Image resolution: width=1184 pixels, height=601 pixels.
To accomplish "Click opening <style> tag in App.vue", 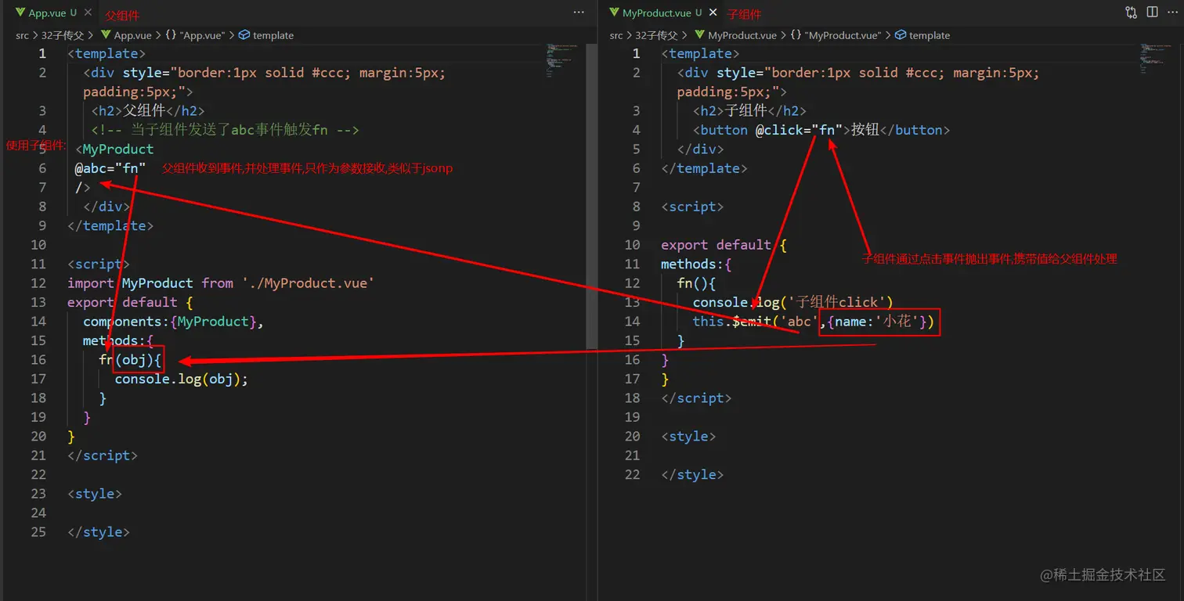I will [x=95, y=494].
